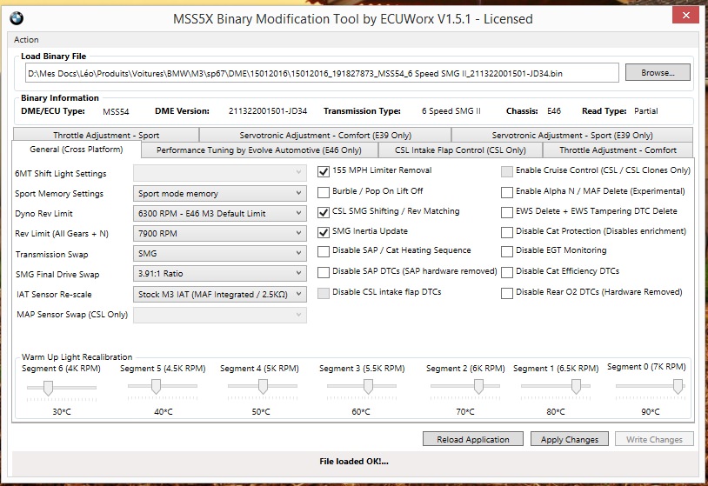The width and height of the screenshot is (708, 486).
Task: Open the Transmission Swap dropdown
Action: point(220,254)
